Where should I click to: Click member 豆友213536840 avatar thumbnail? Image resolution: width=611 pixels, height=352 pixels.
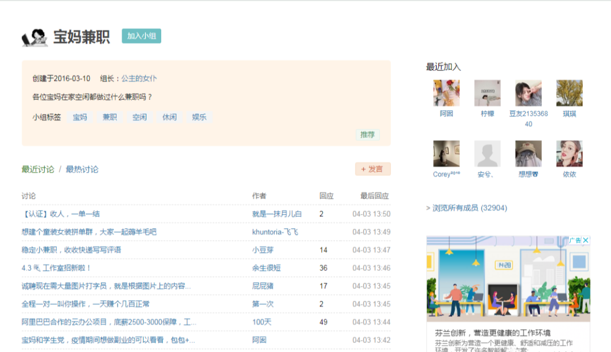pos(529,93)
